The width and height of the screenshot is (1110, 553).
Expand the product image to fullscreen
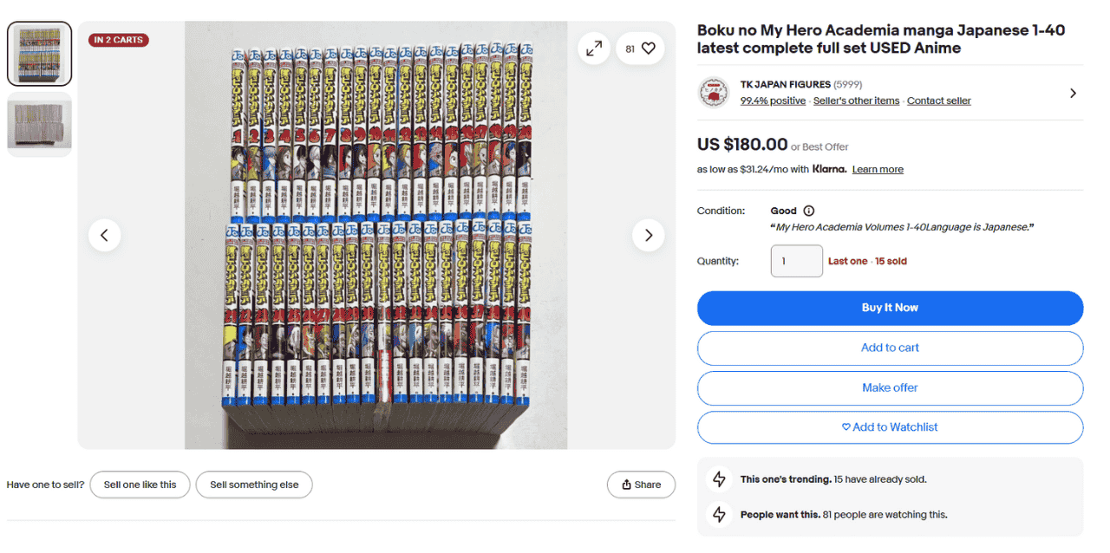(x=594, y=49)
